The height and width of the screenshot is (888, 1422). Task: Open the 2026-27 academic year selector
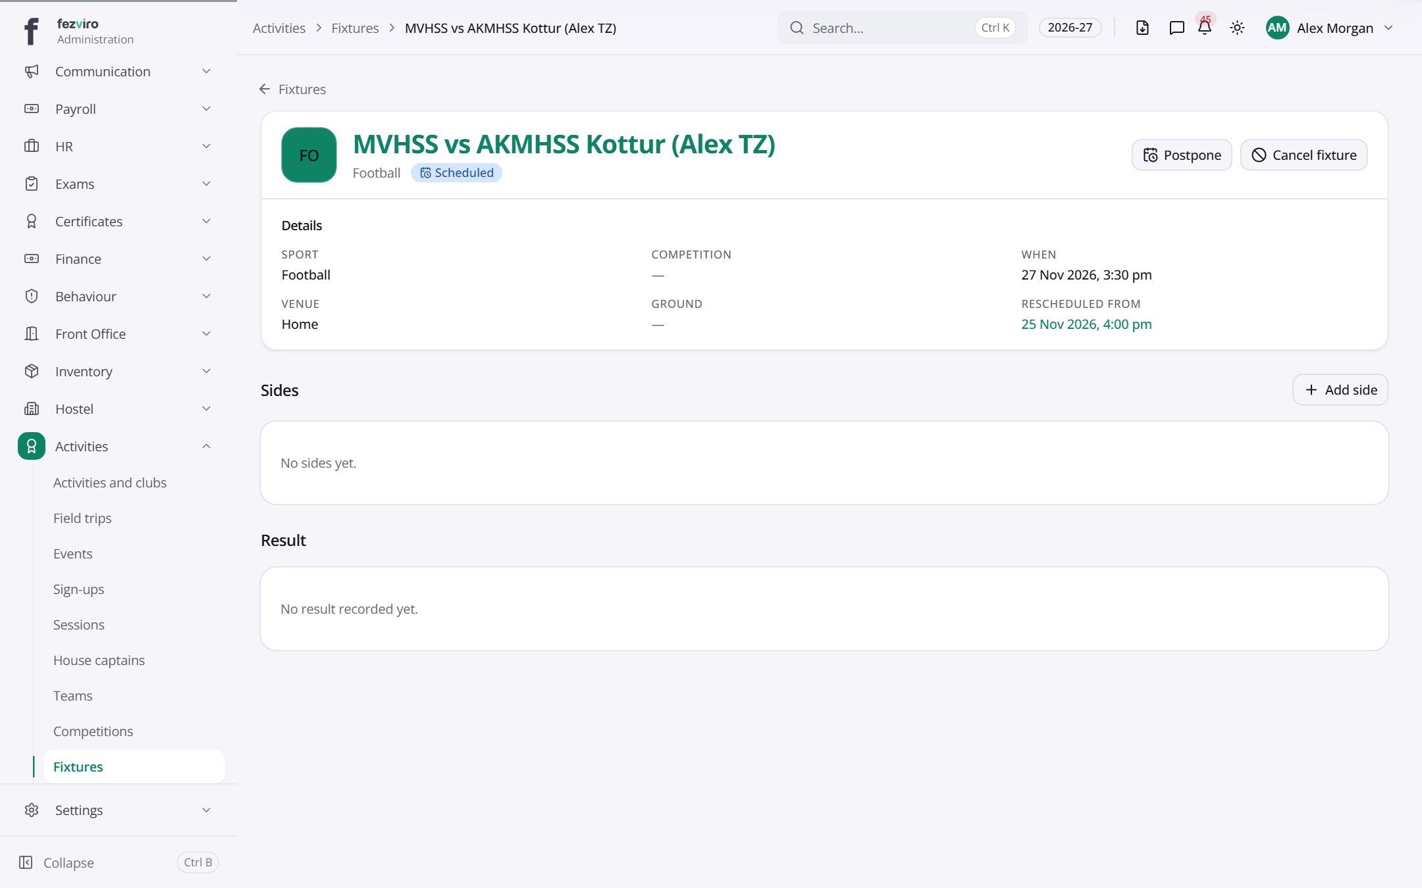click(1070, 28)
